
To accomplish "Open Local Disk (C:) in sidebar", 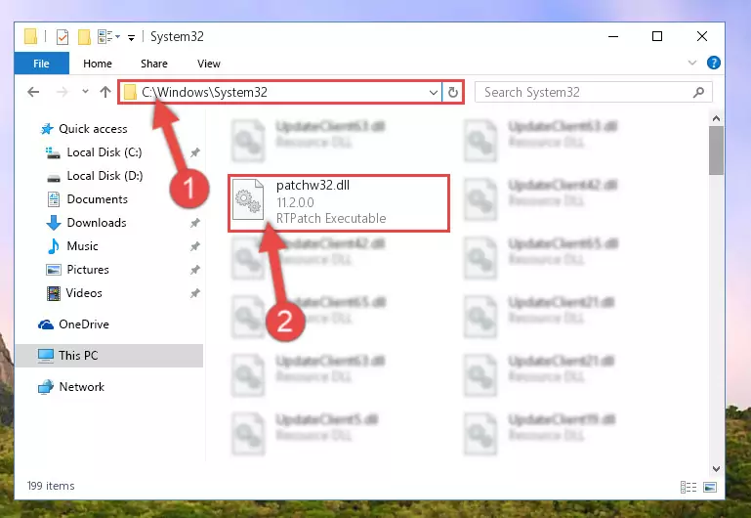I will (104, 151).
